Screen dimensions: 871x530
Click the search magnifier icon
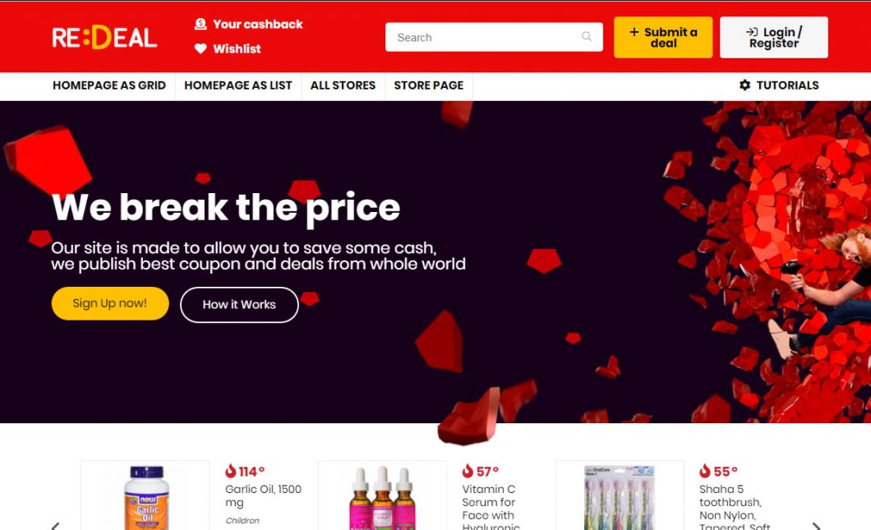tap(587, 37)
